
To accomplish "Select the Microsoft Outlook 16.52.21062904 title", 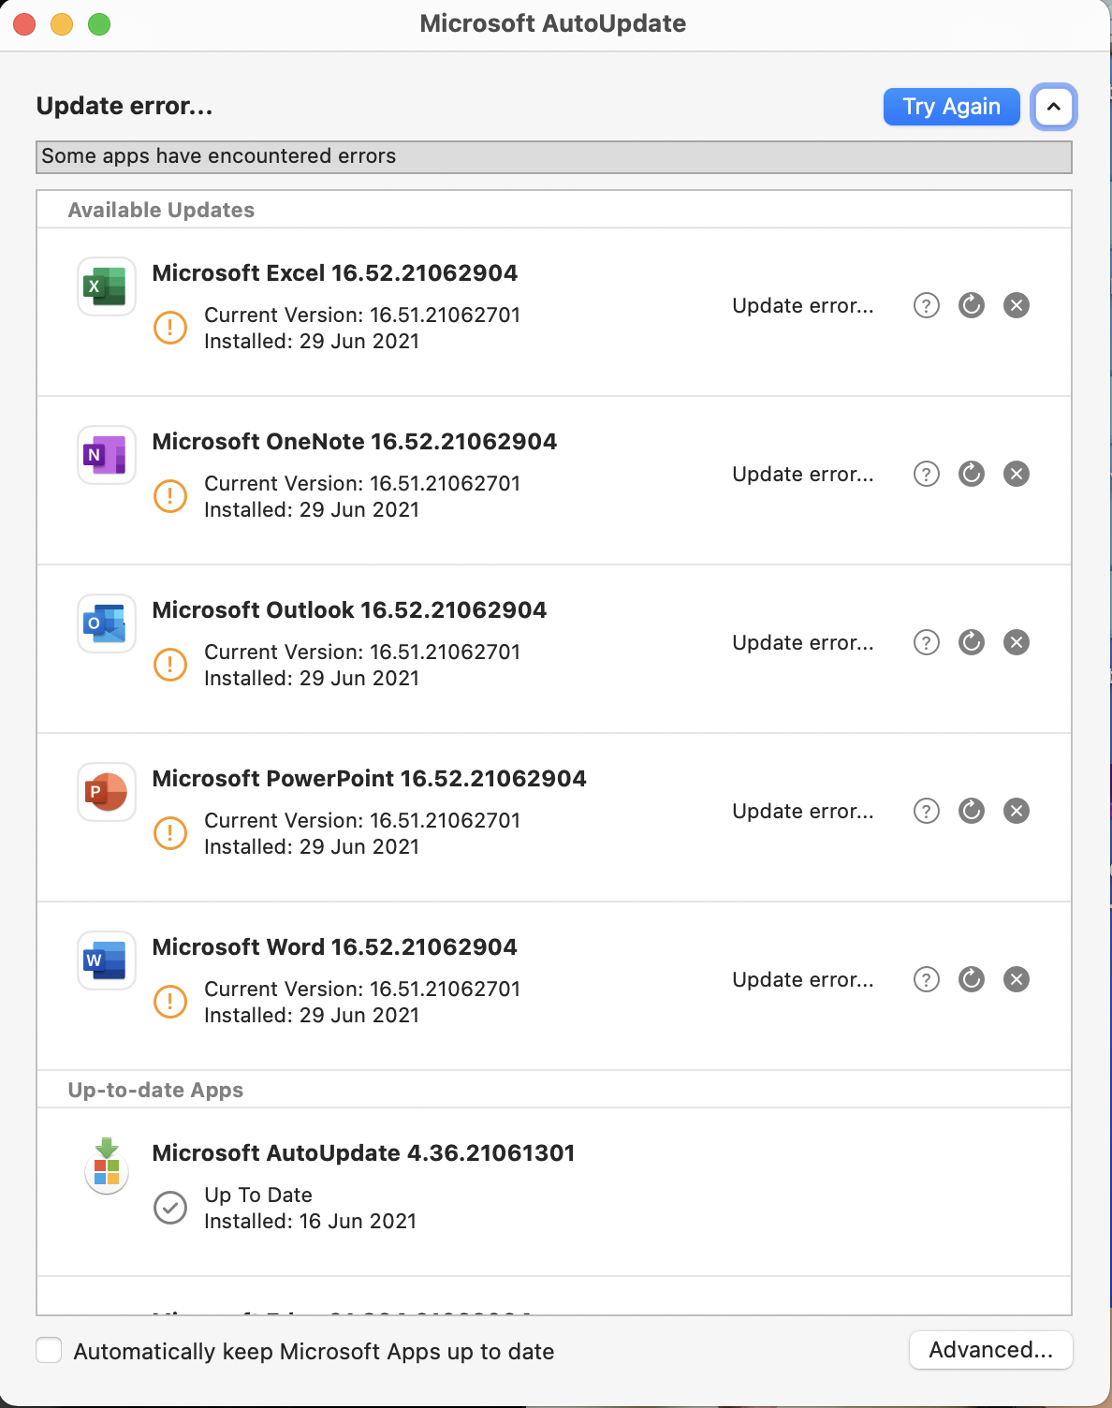I will (x=349, y=610).
